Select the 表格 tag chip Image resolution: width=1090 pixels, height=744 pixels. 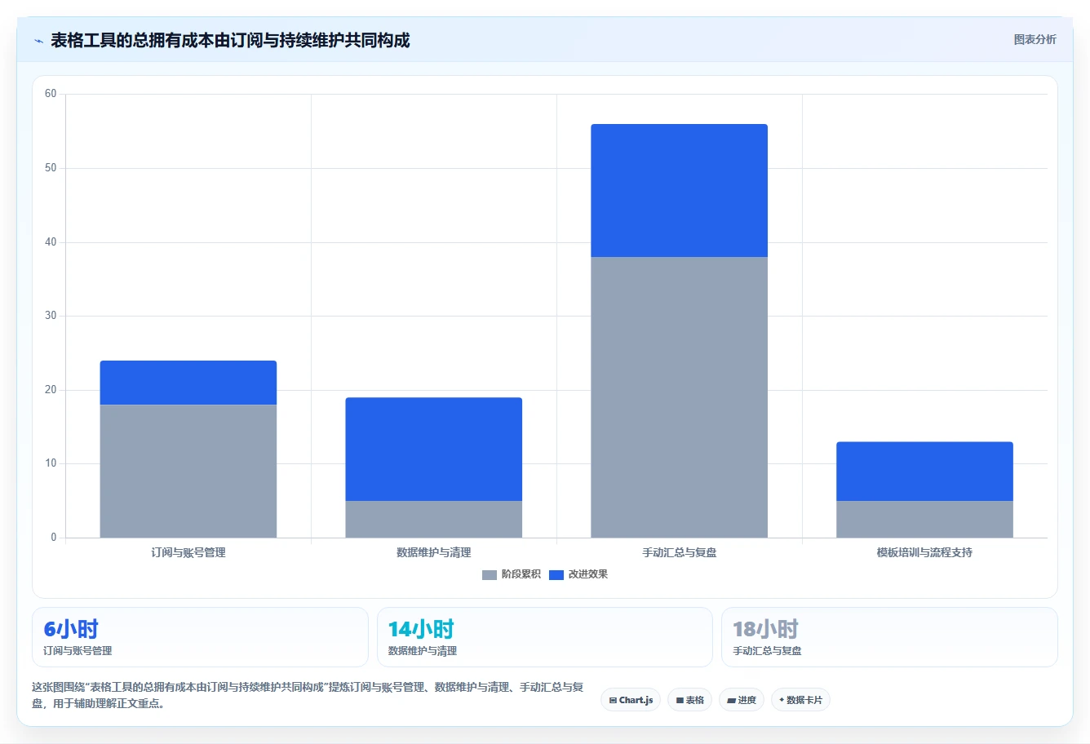(689, 700)
